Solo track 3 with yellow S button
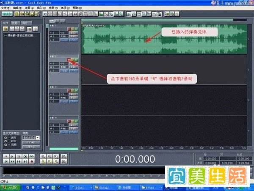This screenshot has width=254, height=191. click(x=72, y=91)
